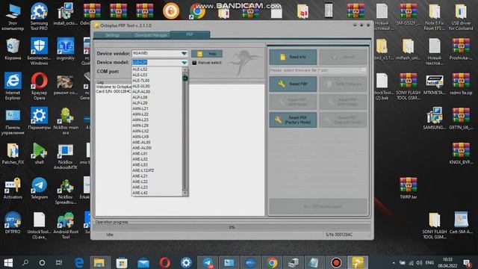
Task: Click the firmware file path field
Action: pos(317,70)
